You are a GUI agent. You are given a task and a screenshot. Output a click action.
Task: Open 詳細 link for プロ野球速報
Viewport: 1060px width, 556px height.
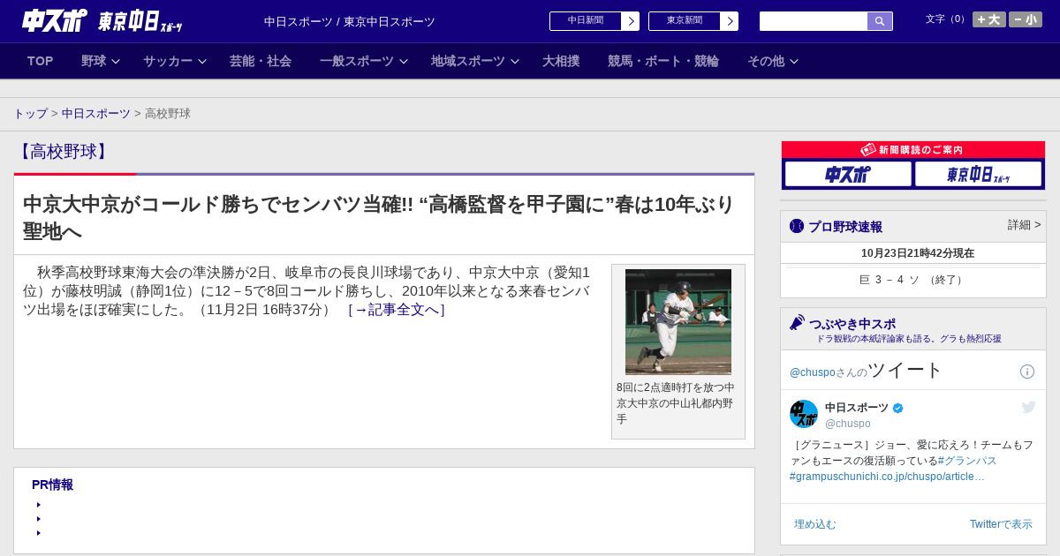pyautogui.click(x=1025, y=225)
